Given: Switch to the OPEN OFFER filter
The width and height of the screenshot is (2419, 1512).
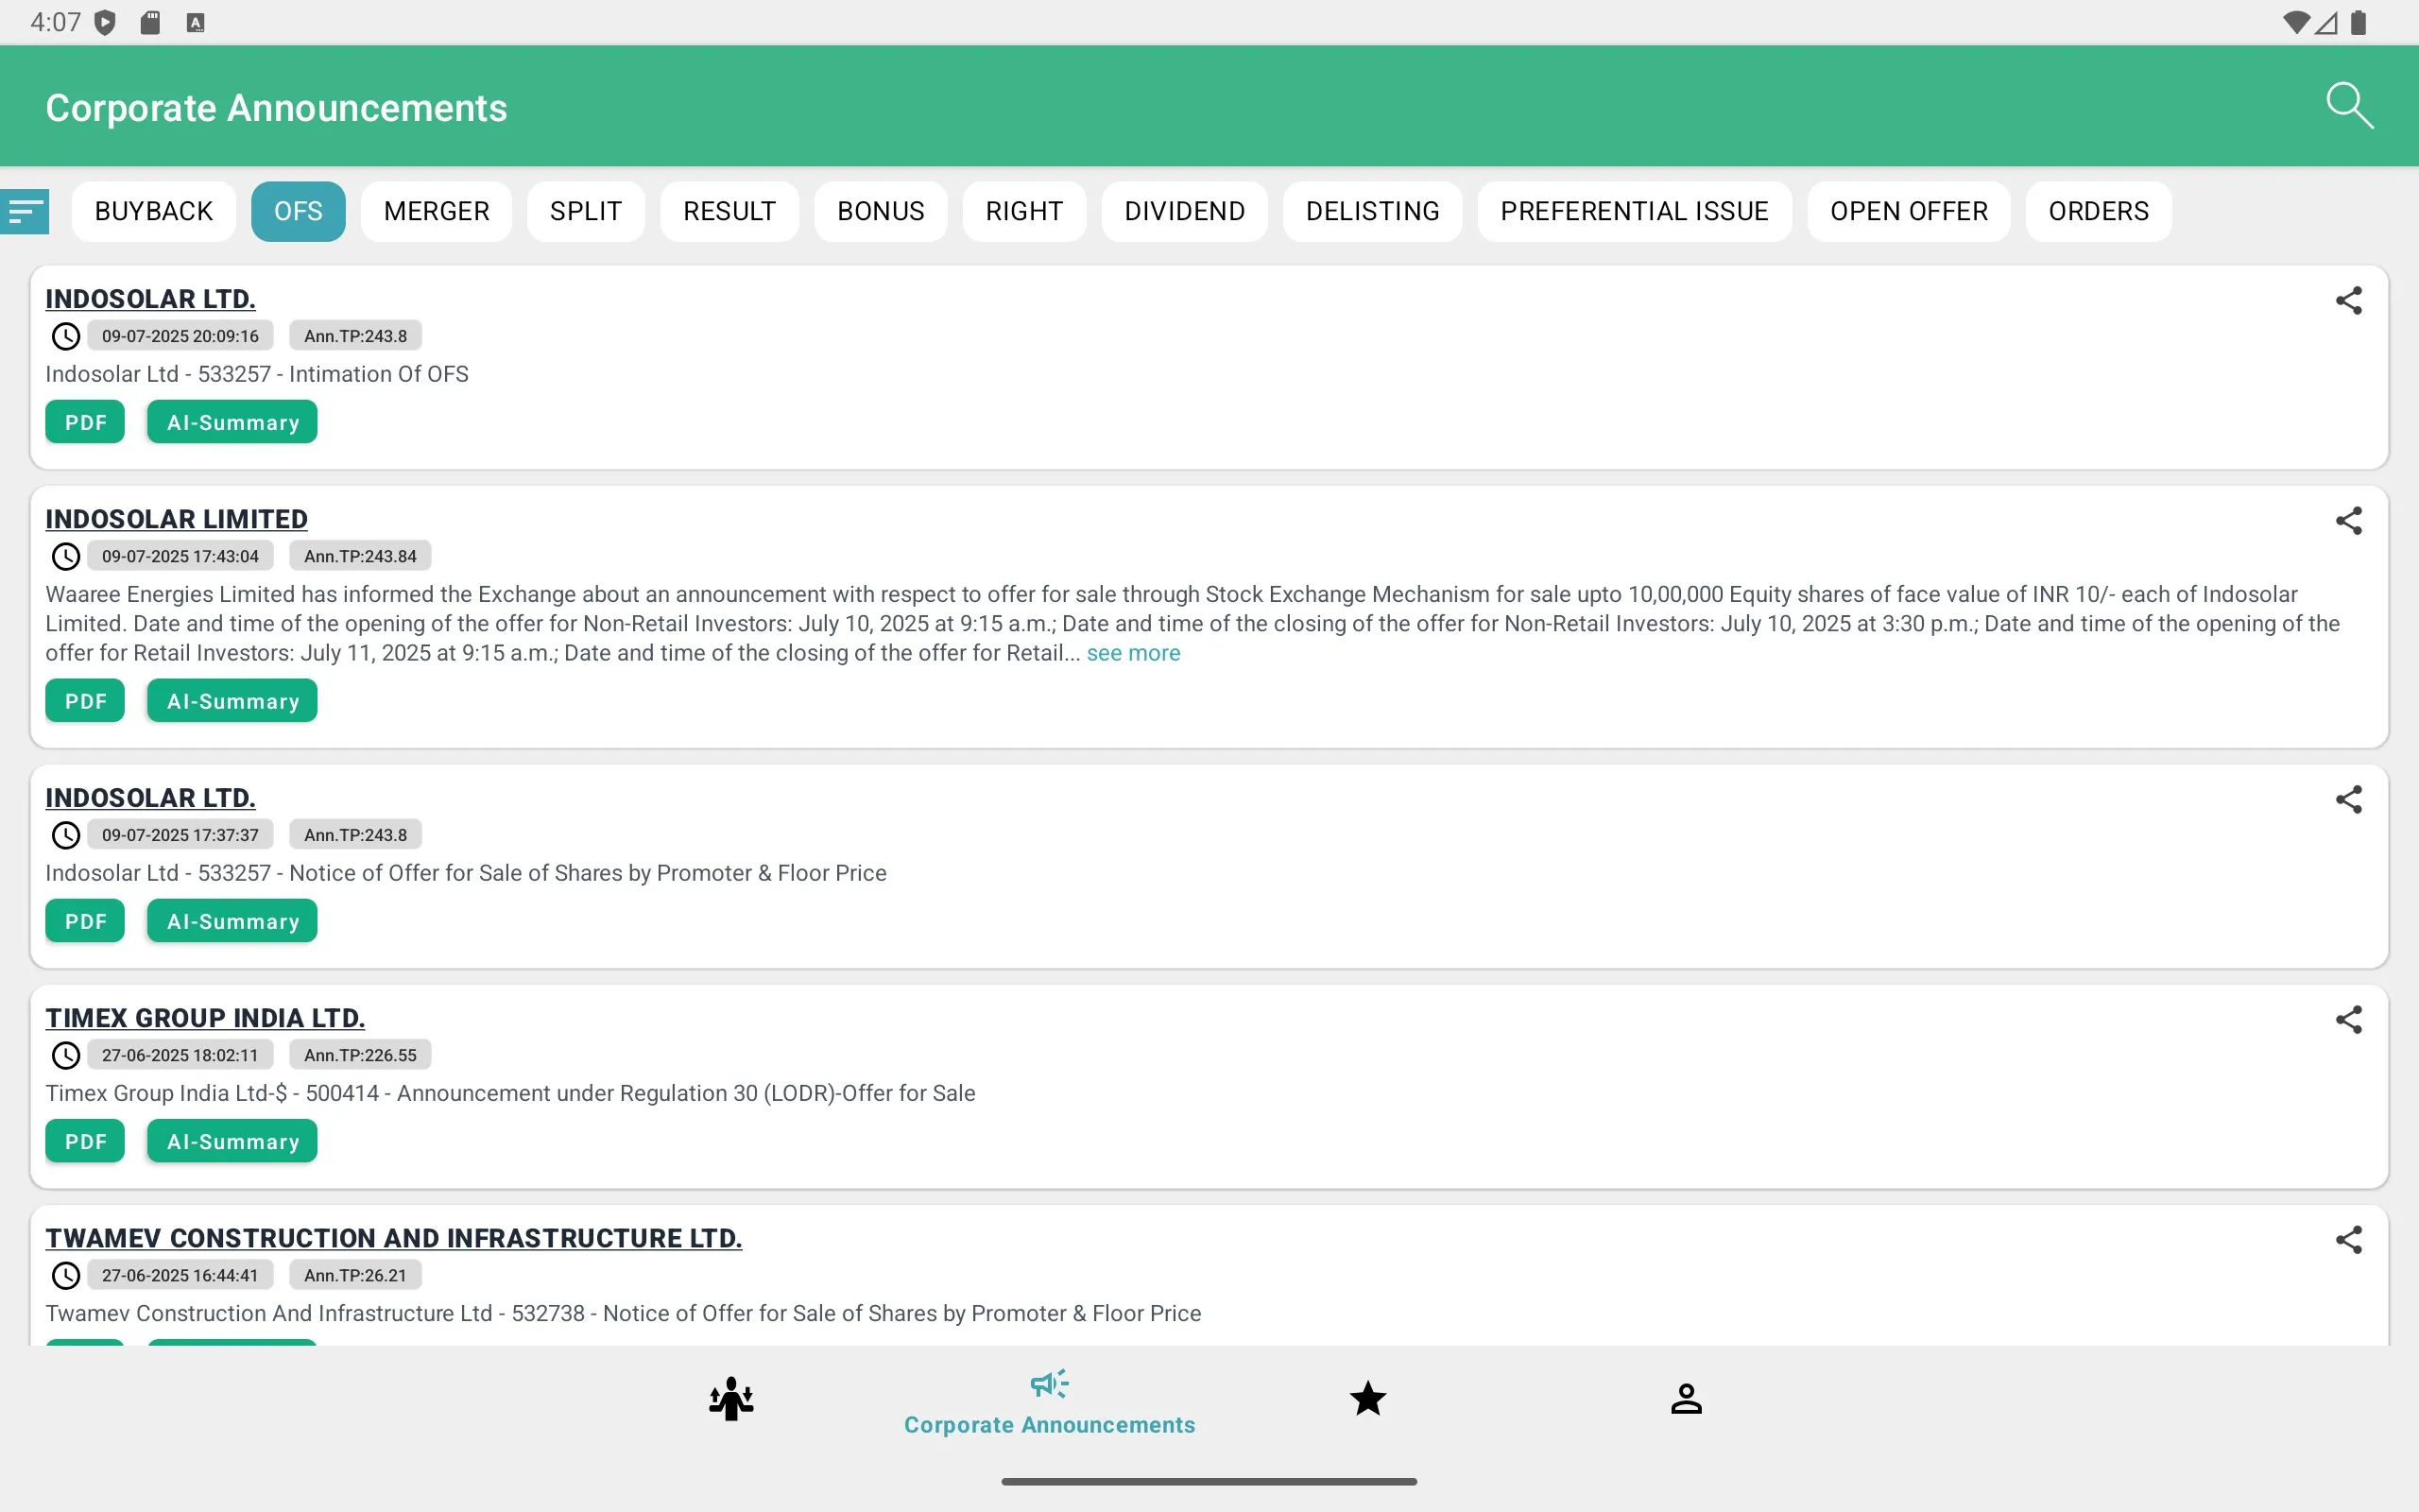Looking at the screenshot, I should 1908,211.
